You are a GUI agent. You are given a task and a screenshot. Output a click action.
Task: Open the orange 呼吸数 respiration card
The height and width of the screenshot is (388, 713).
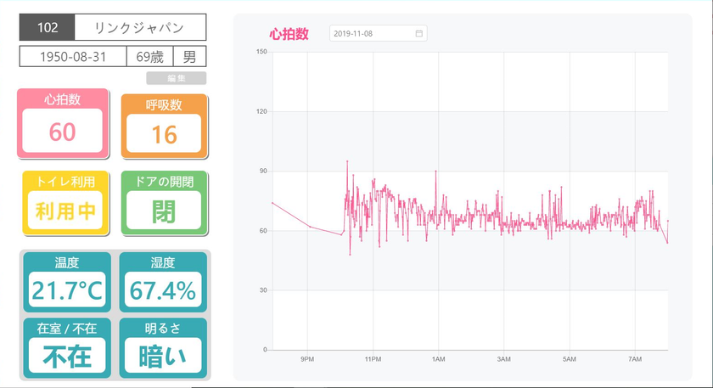point(164,126)
